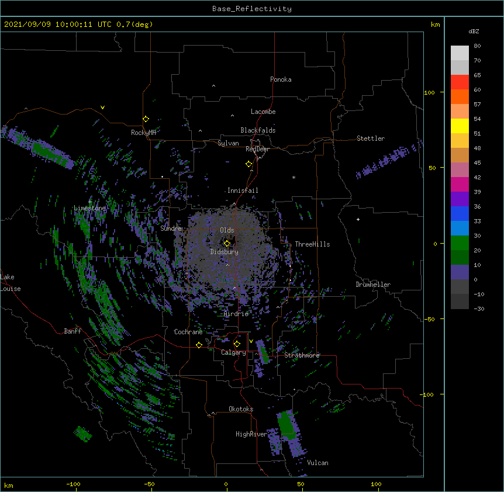
Task: Select the royal blue swatch between 36 and 33
Action: (x=460, y=213)
